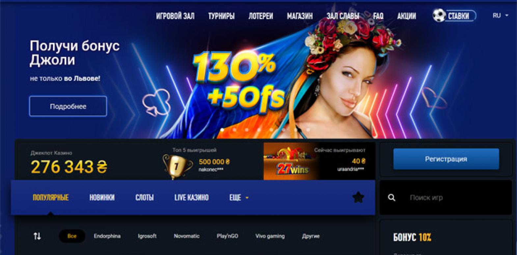Filter games by Endorphina
Viewport: 517px width, 255px height.
107,236
